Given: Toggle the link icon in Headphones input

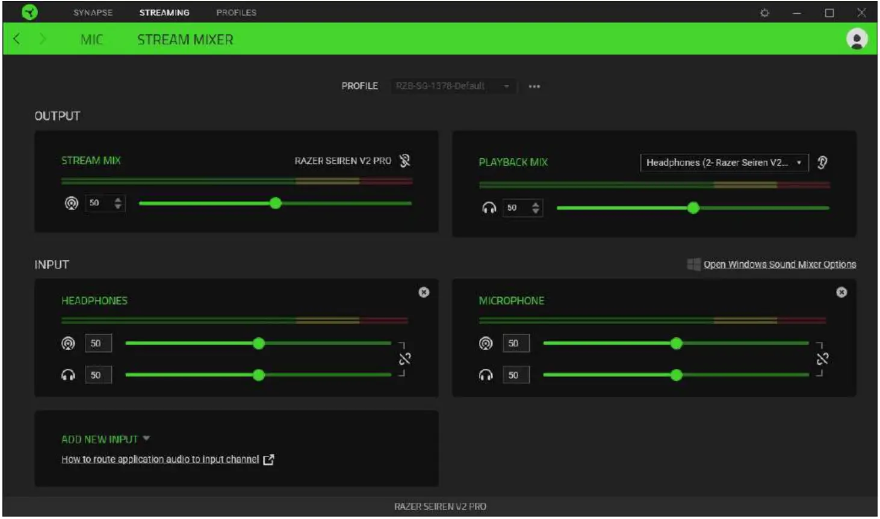Looking at the screenshot, I should pyautogui.click(x=404, y=359).
